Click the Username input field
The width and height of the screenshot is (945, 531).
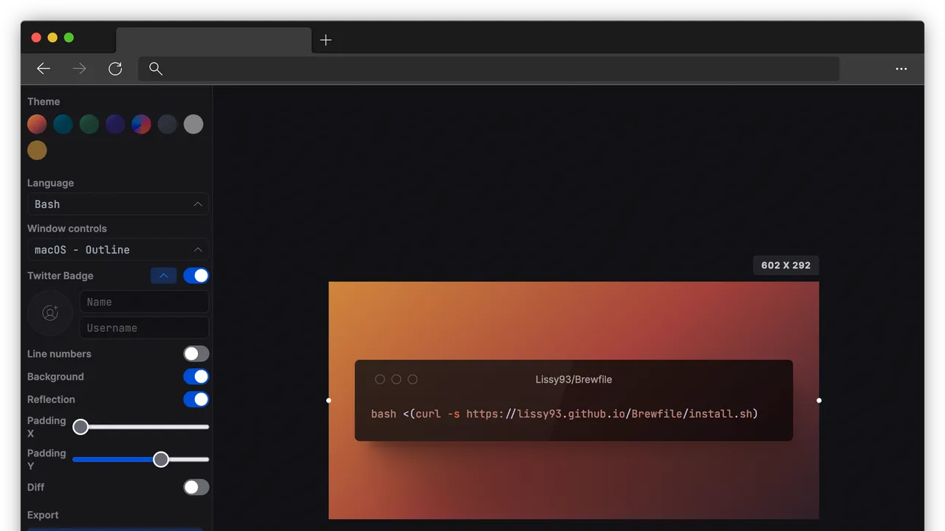[144, 327]
